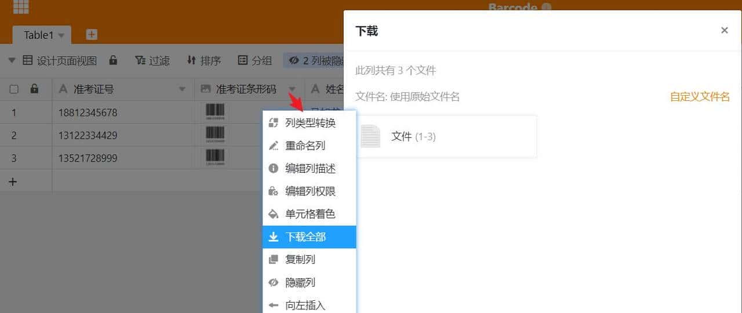This screenshot has height=313, width=742.
Task: Open barcode thumbnail in row 1
Action: coord(214,112)
